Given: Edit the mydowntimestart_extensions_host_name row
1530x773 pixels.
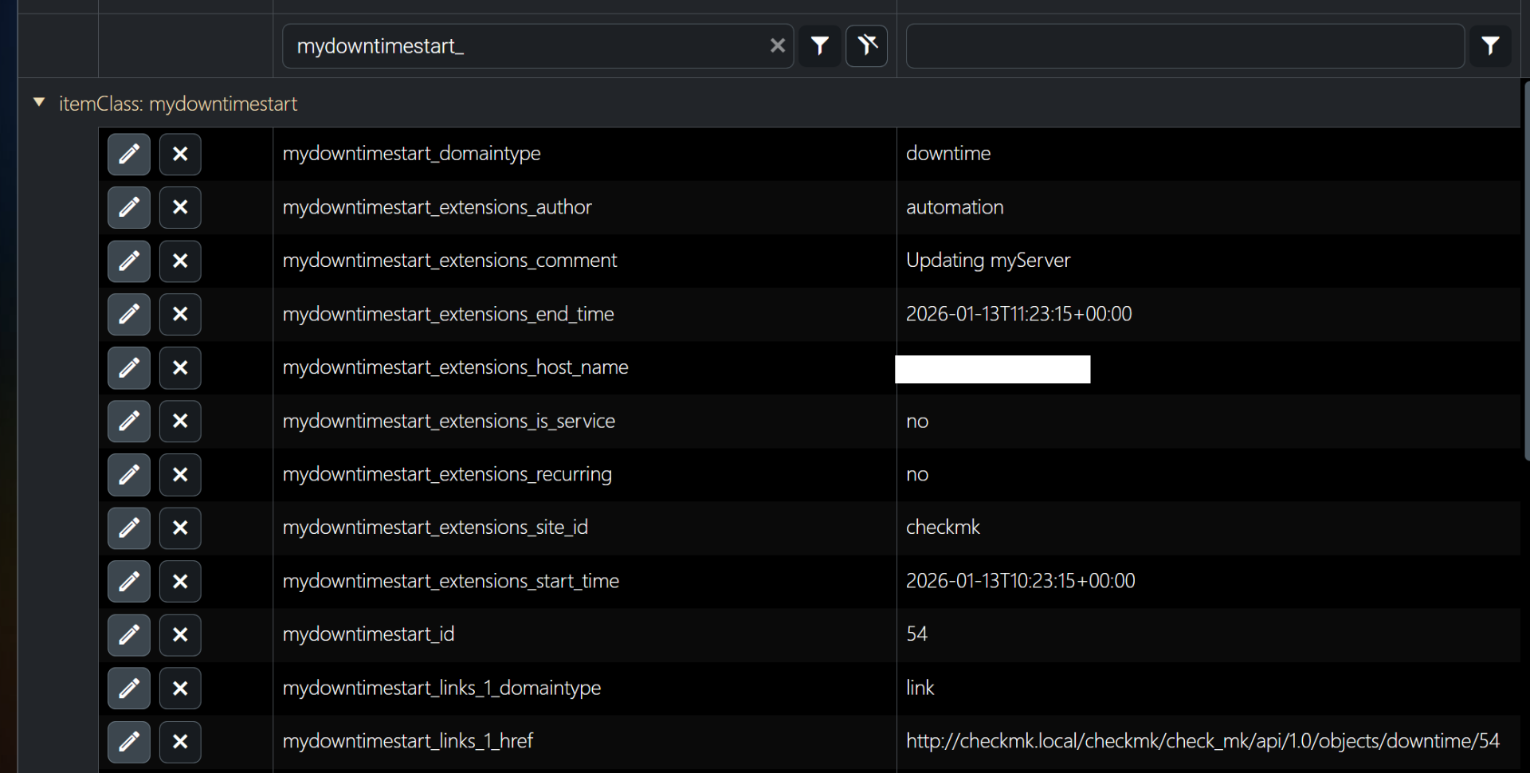Looking at the screenshot, I should pos(129,367).
